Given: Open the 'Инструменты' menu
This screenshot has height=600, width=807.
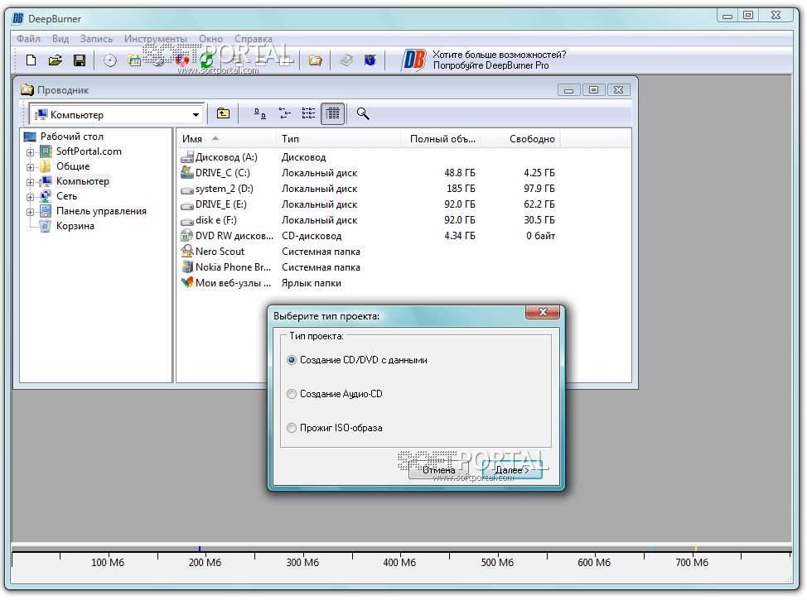Looking at the screenshot, I should click(x=156, y=39).
